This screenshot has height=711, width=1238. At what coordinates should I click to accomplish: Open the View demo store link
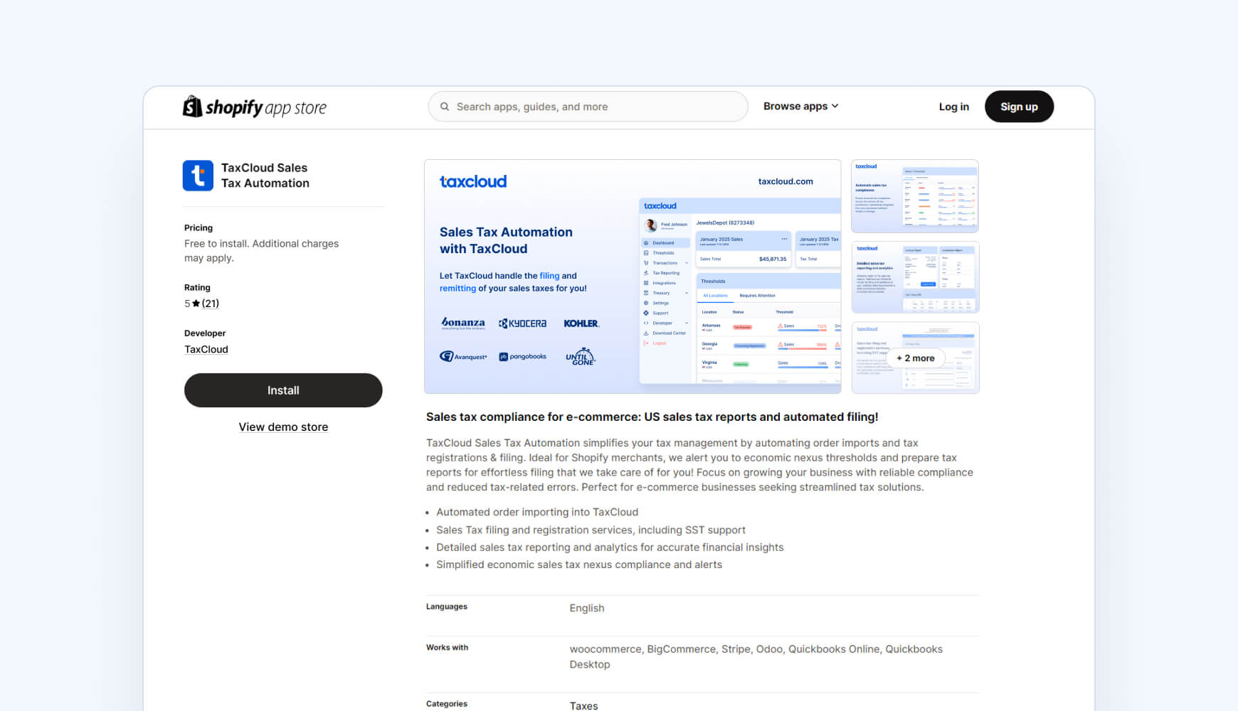(283, 427)
